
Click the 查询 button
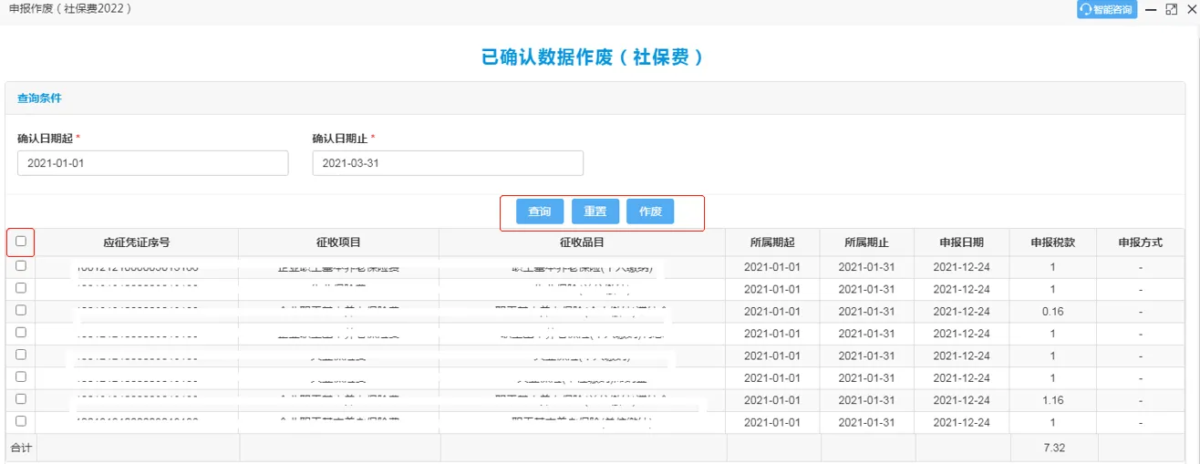[x=540, y=211]
